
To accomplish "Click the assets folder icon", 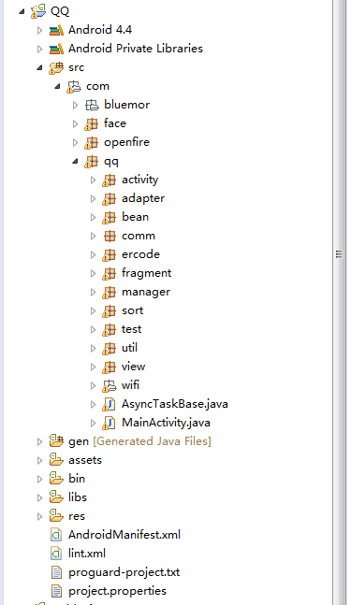I will [56, 460].
